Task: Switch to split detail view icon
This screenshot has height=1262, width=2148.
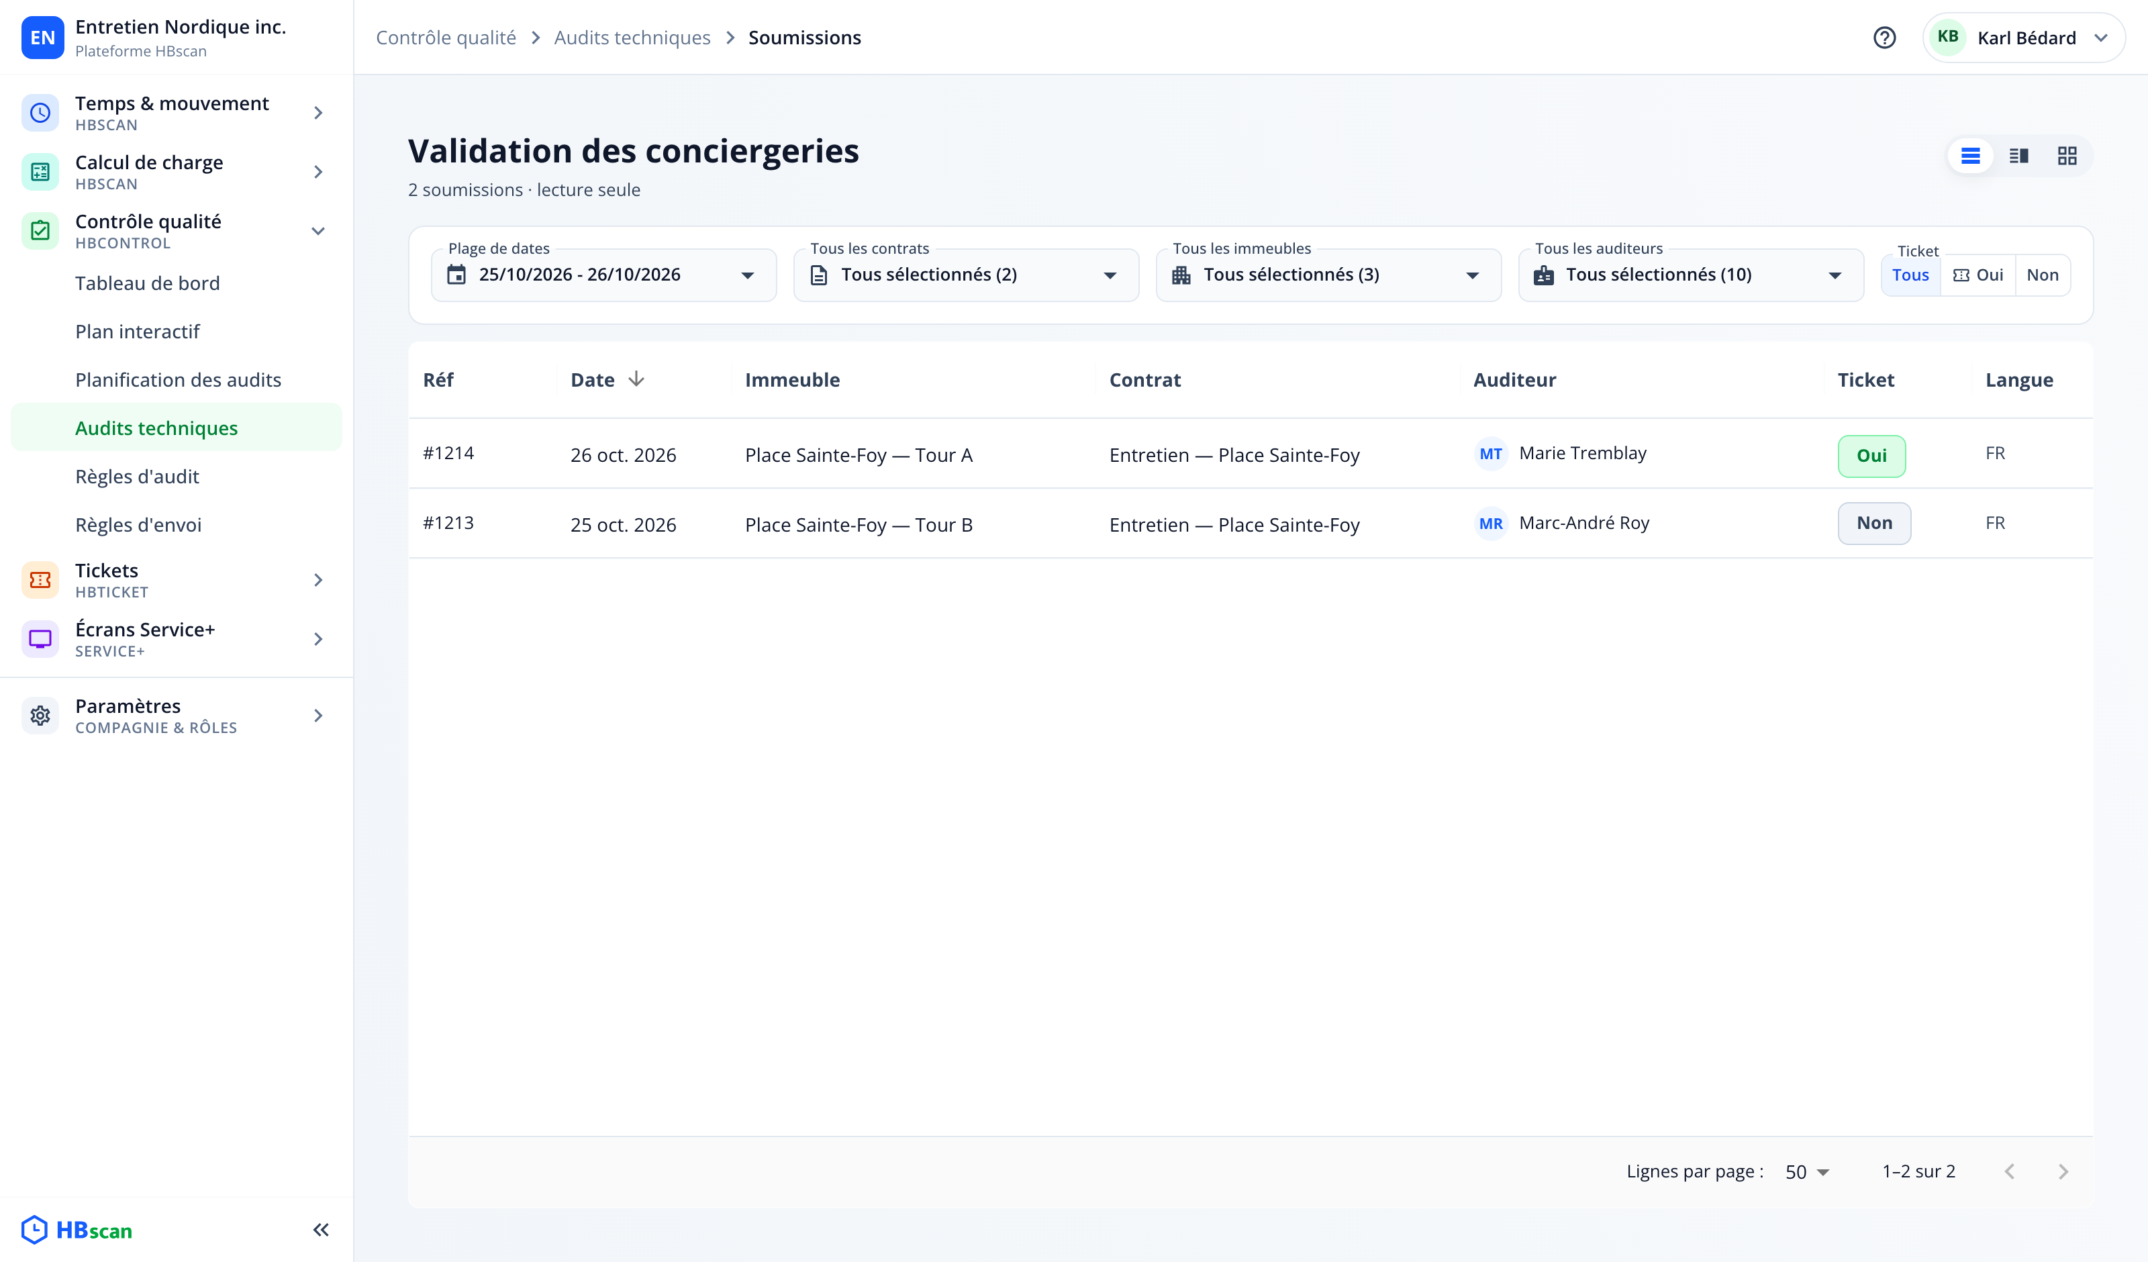Action: coord(2018,156)
